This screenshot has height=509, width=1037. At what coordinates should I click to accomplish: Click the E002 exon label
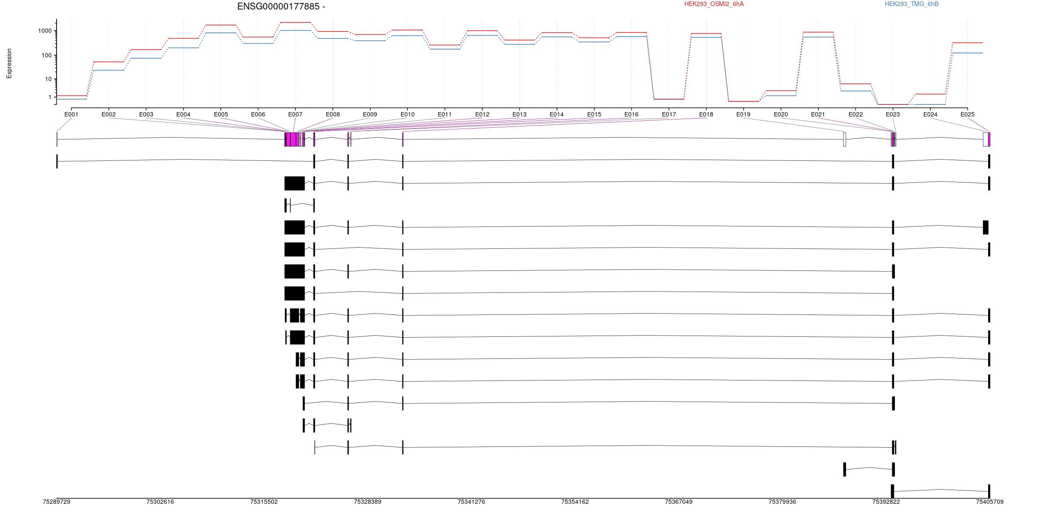pos(108,115)
